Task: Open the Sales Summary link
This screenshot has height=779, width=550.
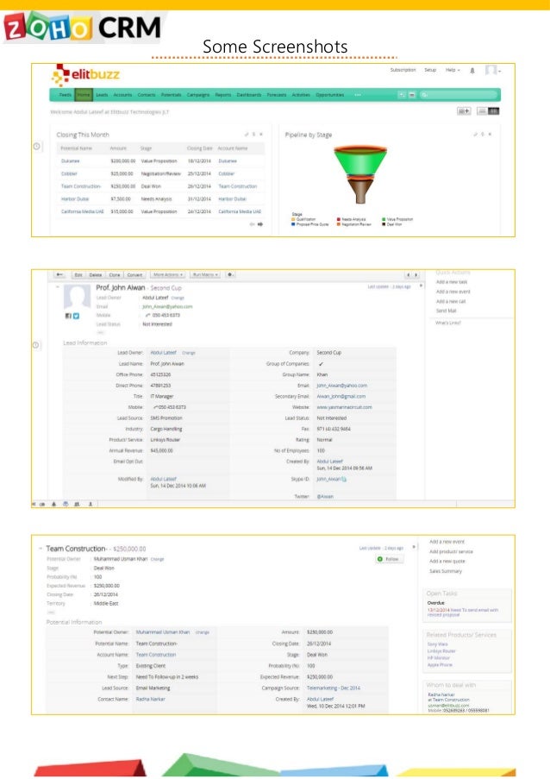Action: 446,571
